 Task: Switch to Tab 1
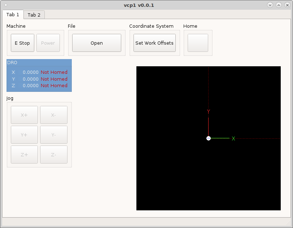tap(13, 14)
